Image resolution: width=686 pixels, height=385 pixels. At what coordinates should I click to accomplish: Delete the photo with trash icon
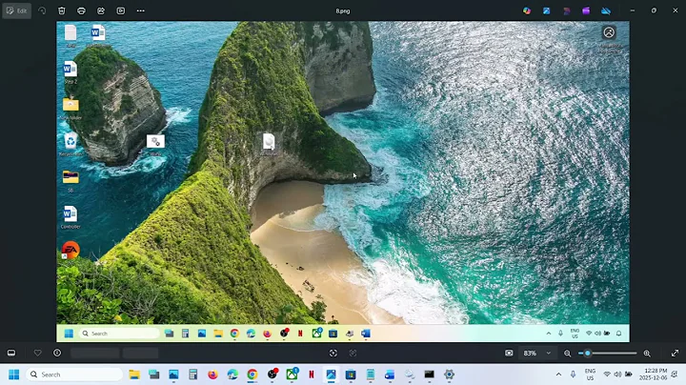coord(62,10)
